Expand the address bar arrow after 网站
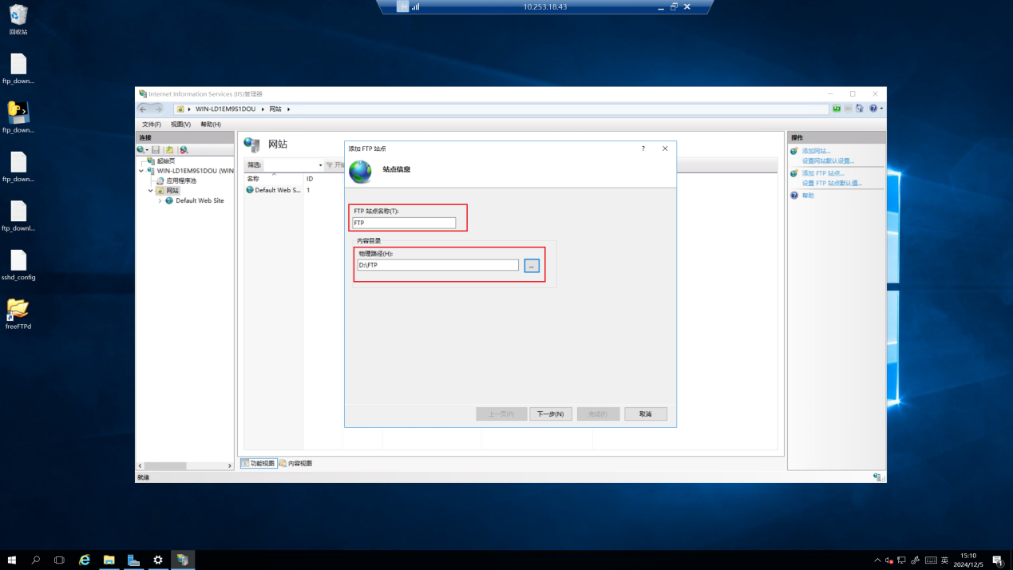The height and width of the screenshot is (570, 1013). click(288, 109)
